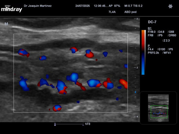Click the green box in thumbnail preview
This screenshot has width=179, height=134.
[x=159, y=111]
